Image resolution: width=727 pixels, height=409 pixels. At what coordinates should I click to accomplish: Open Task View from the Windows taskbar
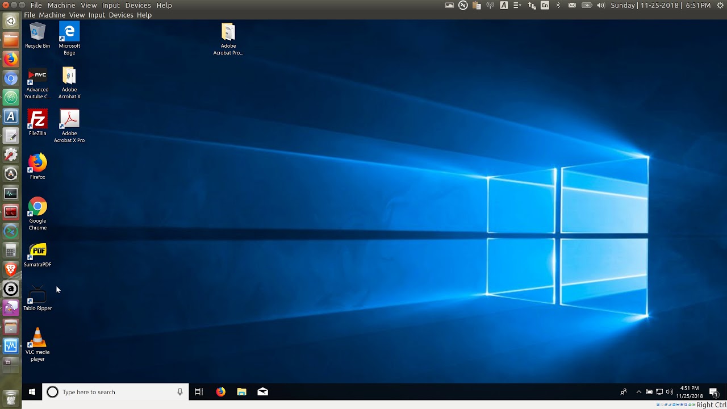tap(199, 392)
